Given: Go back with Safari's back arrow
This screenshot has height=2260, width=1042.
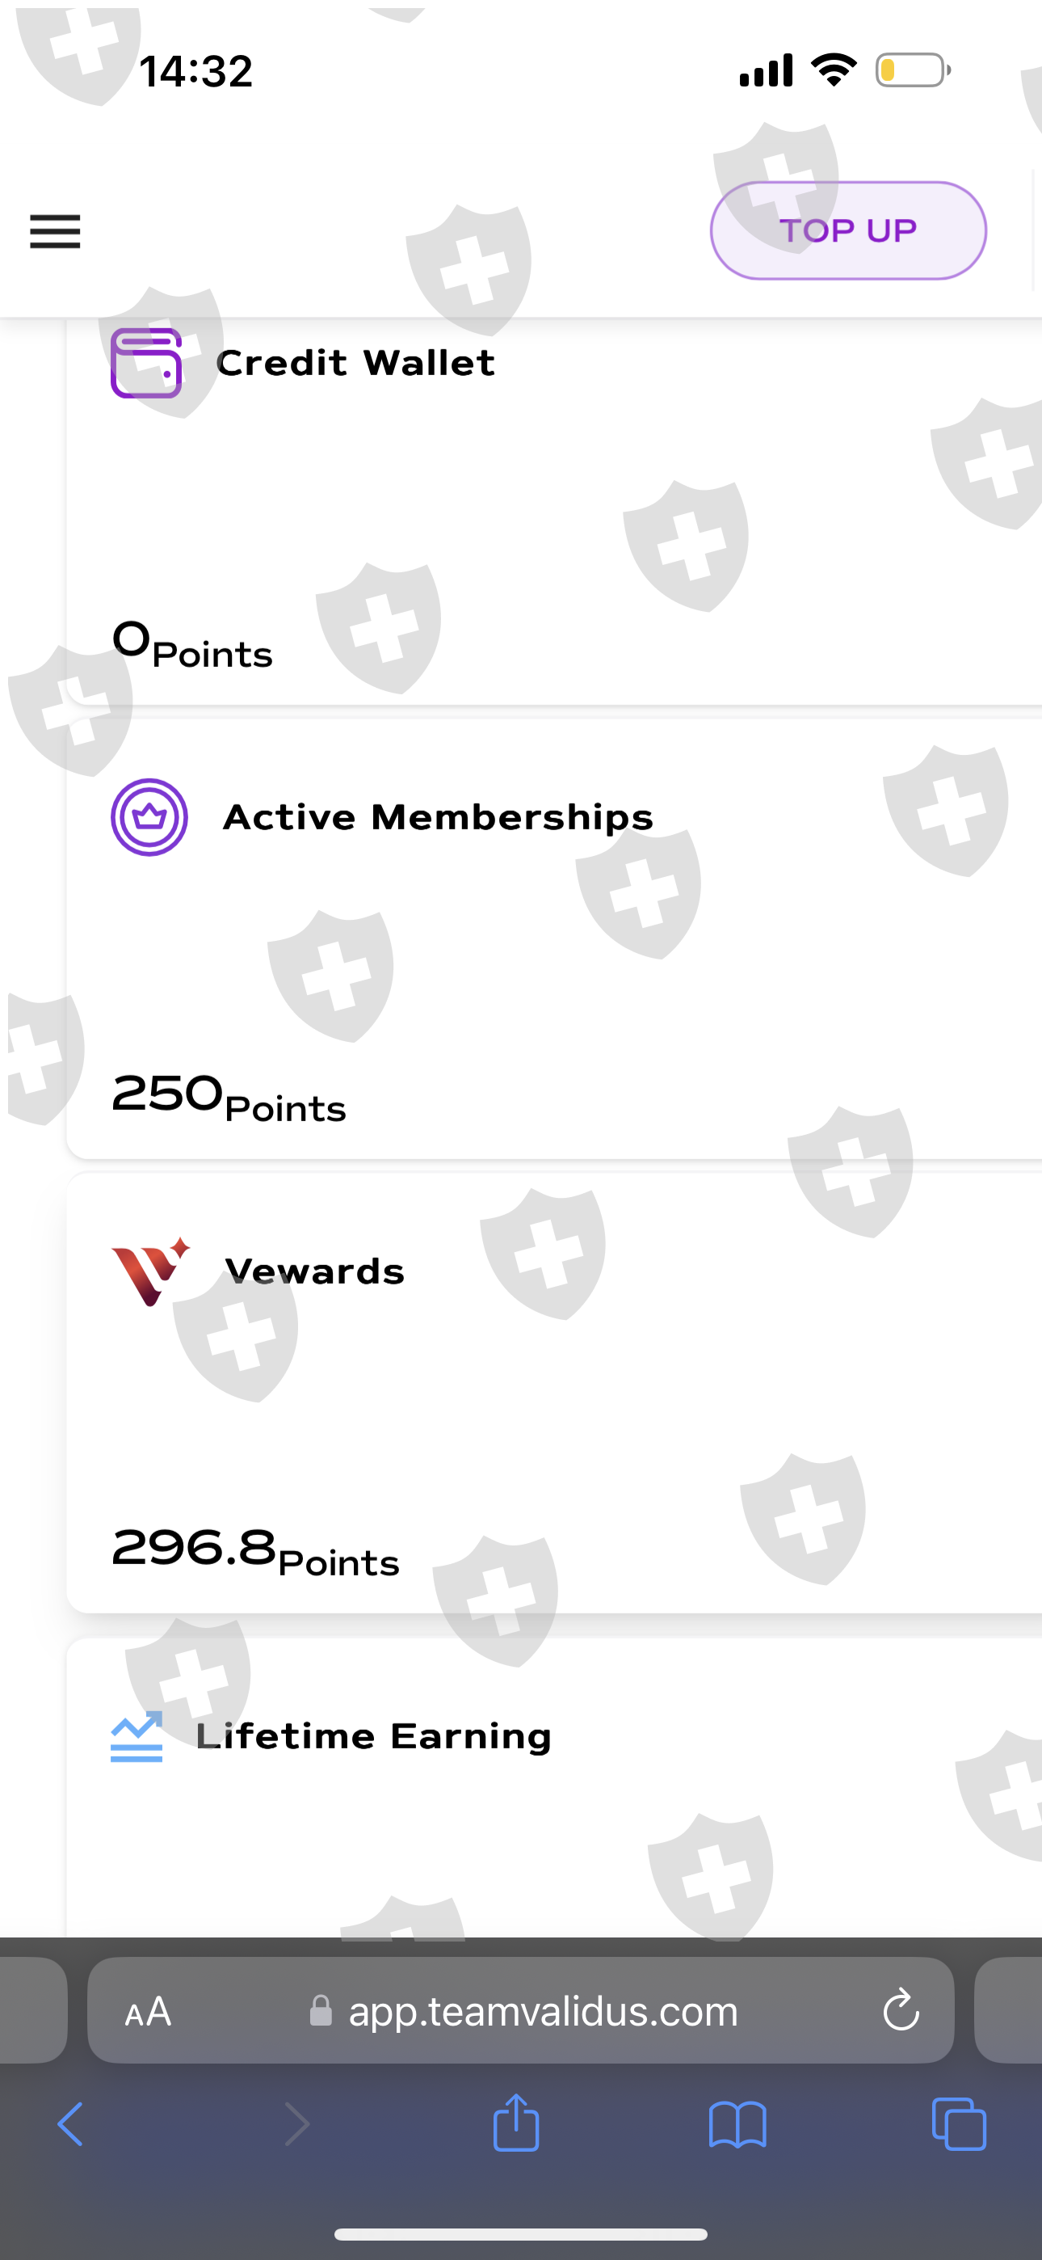Looking at the screenshot, I should click(70, 2124).
